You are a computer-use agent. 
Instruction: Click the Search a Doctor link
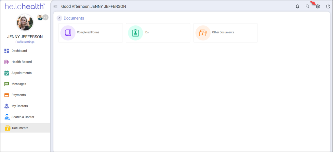coord(23,117)
